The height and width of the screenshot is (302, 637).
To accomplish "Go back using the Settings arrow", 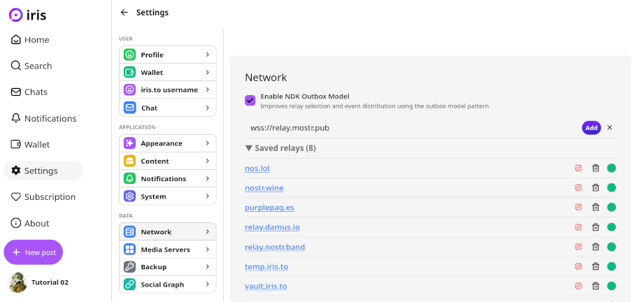I will coord(124,13).
